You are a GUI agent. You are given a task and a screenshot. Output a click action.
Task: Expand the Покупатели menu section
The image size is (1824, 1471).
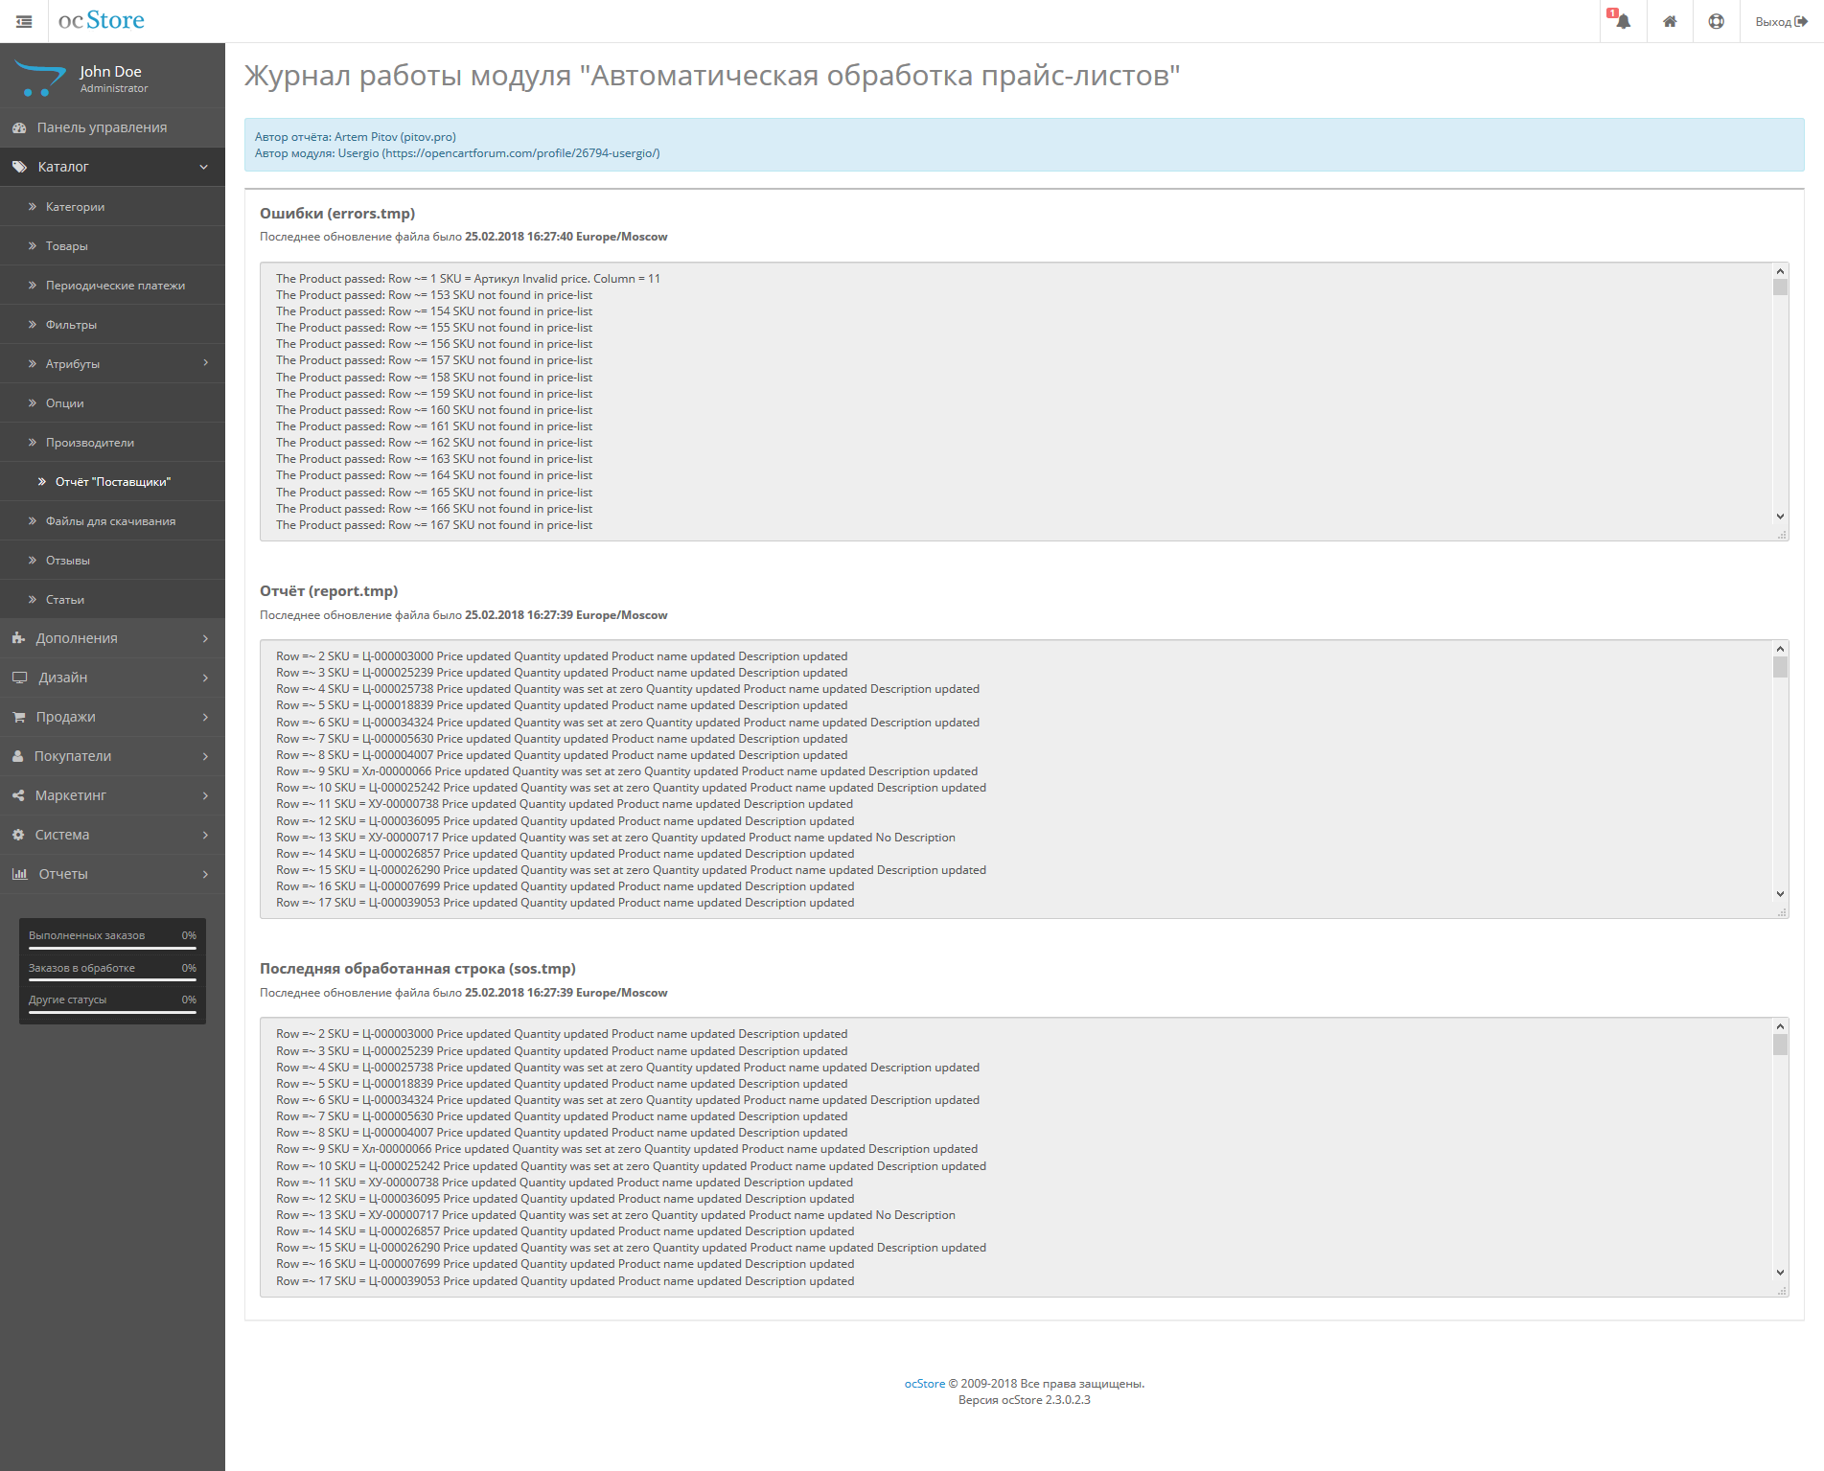(112, 756)
